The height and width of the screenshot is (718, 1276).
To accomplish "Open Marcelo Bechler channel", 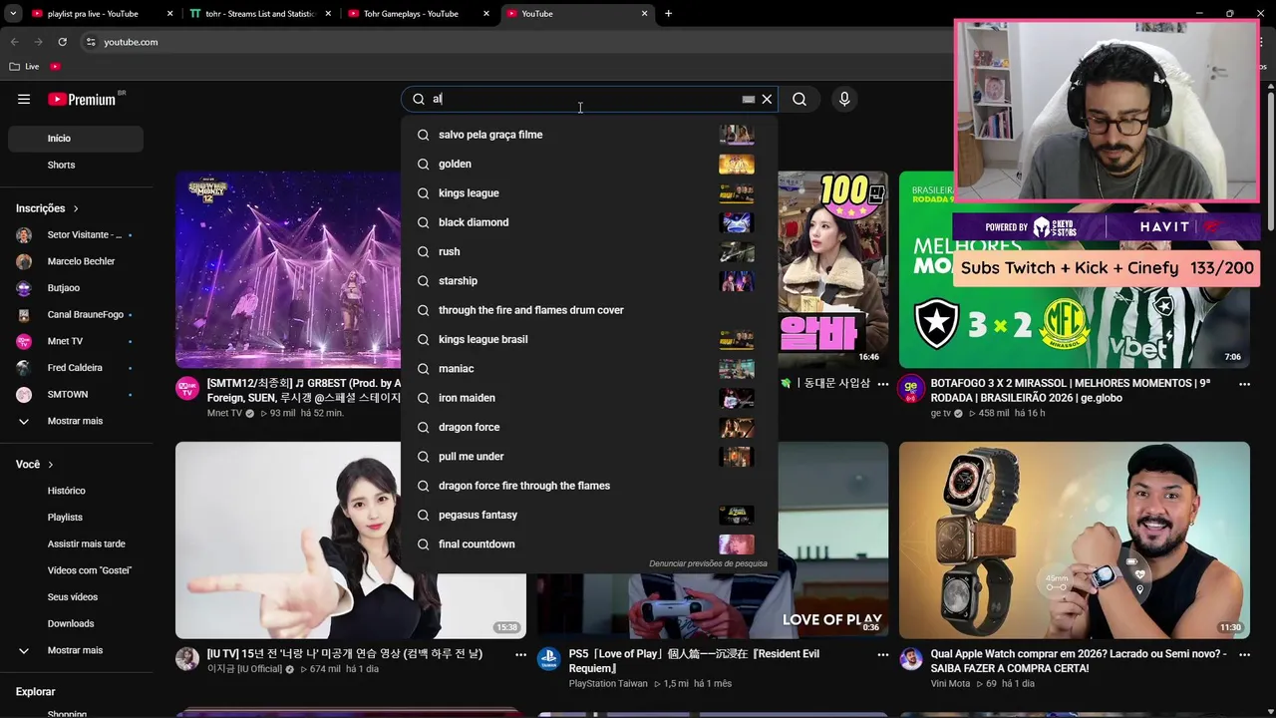I will (x=76, y=261).
